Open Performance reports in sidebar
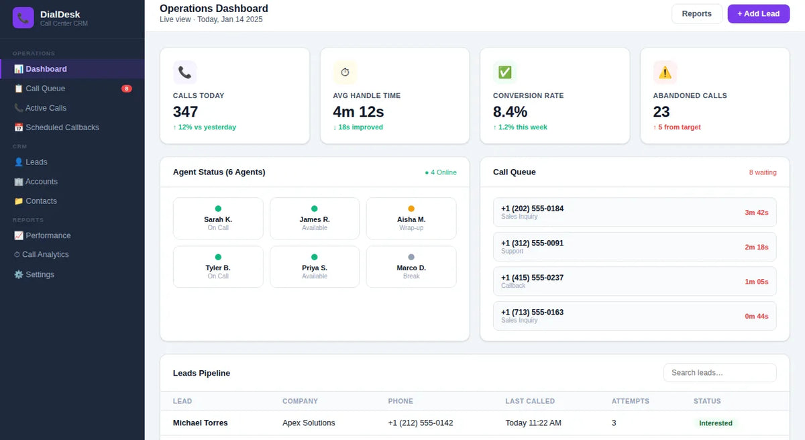Image resolution: width=805 pixels, height=440 pixels. (72, 235)
